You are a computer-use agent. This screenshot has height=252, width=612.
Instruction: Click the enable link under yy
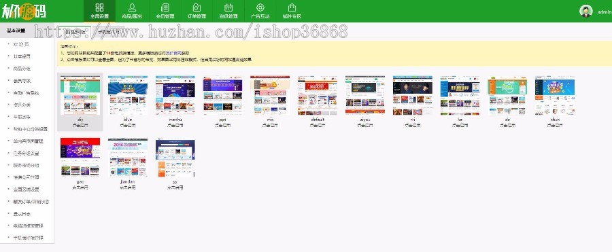click(175, 187)
